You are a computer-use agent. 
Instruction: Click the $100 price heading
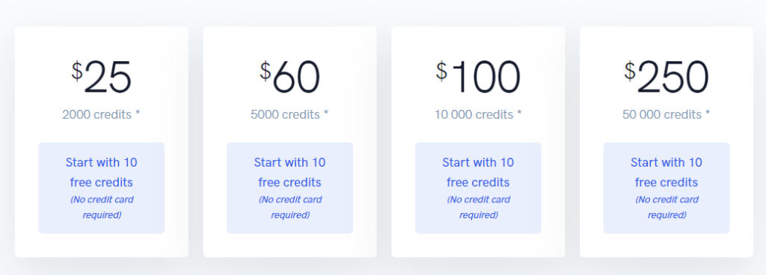(x=478, y=77)
